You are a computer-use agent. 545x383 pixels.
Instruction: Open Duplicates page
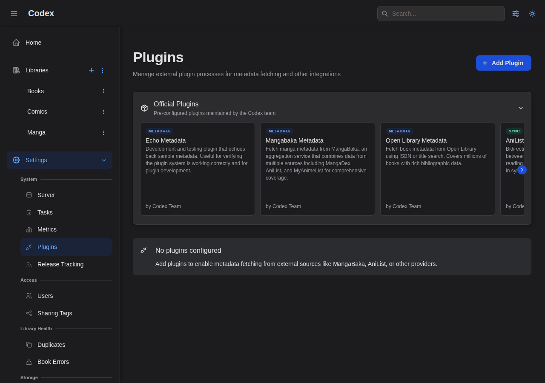[x=66, y=345]
